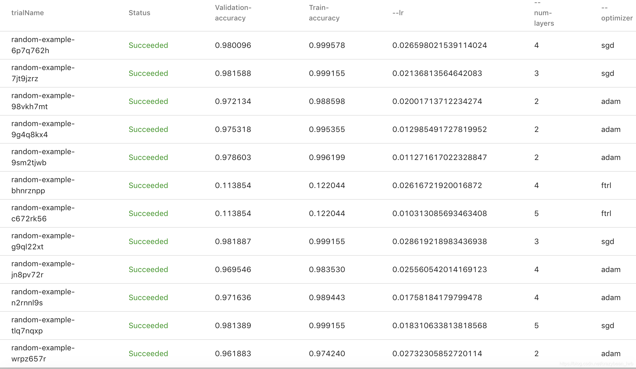Click learning rate 0.02732305852720114
This screenshot has width=636, height=369.
coord(437,354)
